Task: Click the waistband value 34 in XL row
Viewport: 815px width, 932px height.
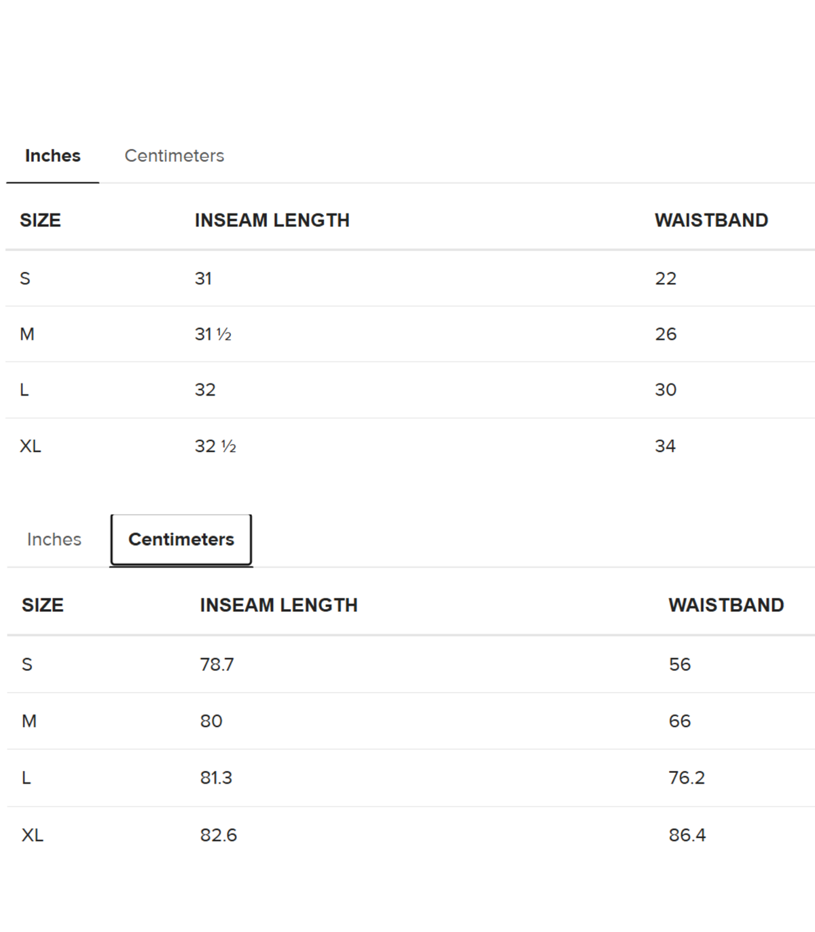Action: (665, 446)
